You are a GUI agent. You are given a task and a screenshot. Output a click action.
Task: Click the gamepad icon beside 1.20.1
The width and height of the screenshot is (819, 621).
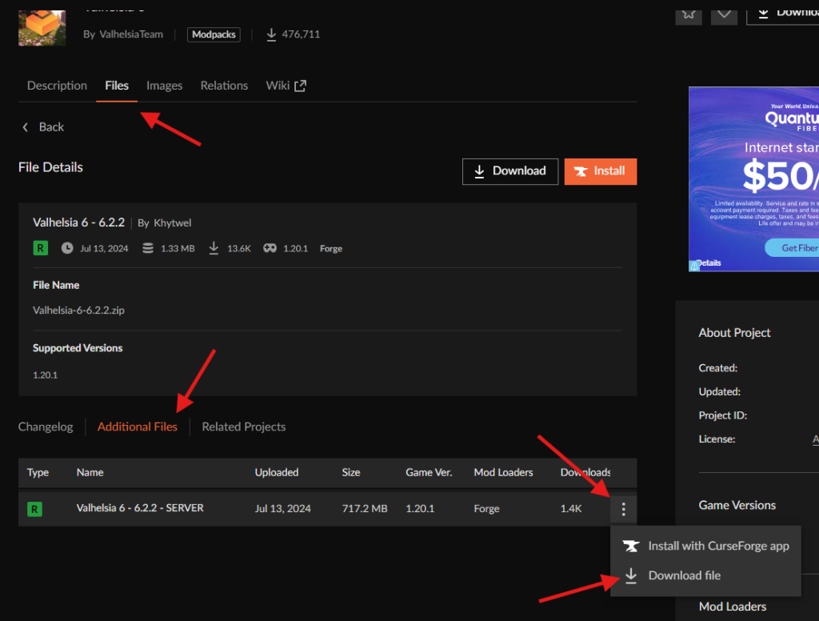click(270, 248)
